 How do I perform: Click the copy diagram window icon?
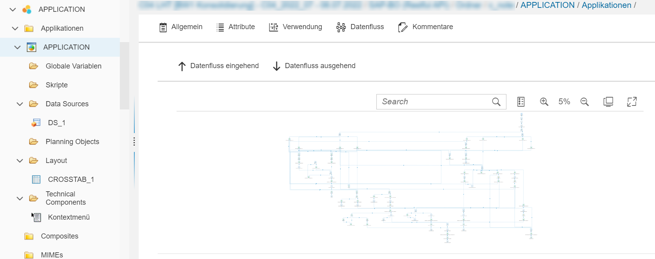coord(608,102)
